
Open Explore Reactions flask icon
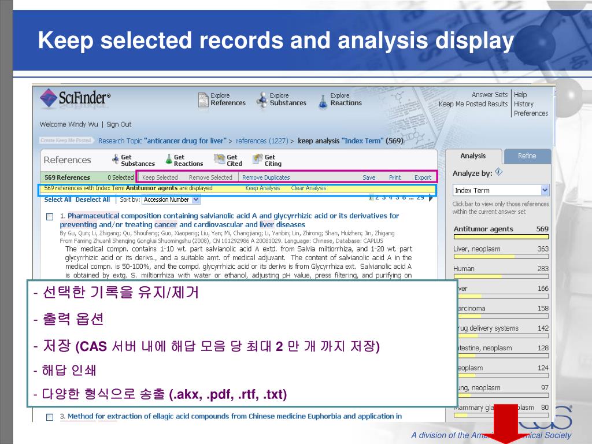(x=323, y=101)
